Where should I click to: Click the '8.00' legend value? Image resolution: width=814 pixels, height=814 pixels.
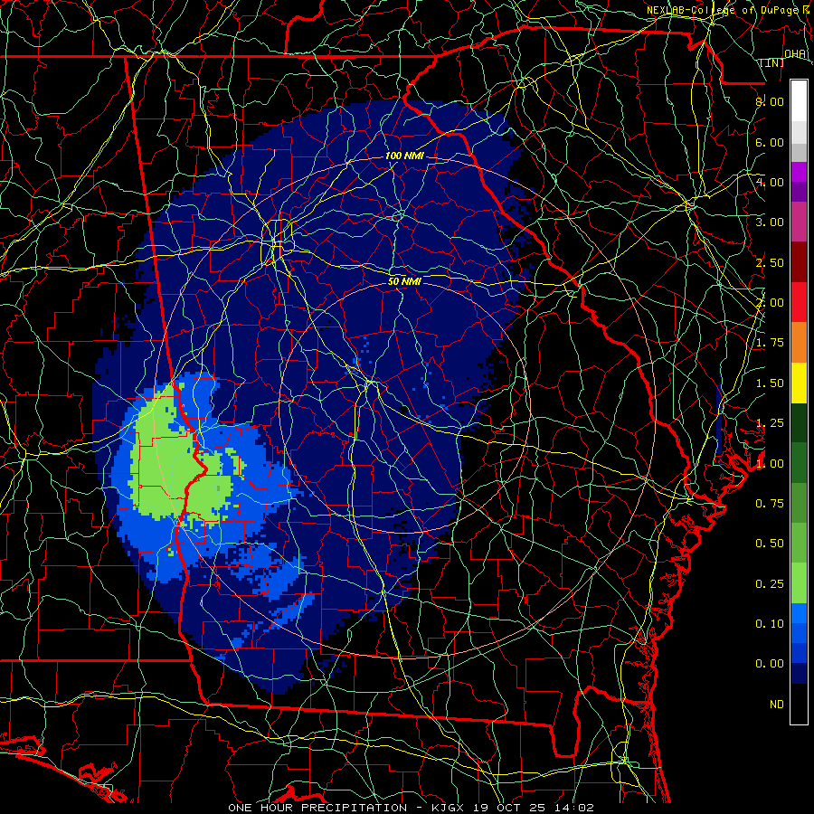click(770, 101)
